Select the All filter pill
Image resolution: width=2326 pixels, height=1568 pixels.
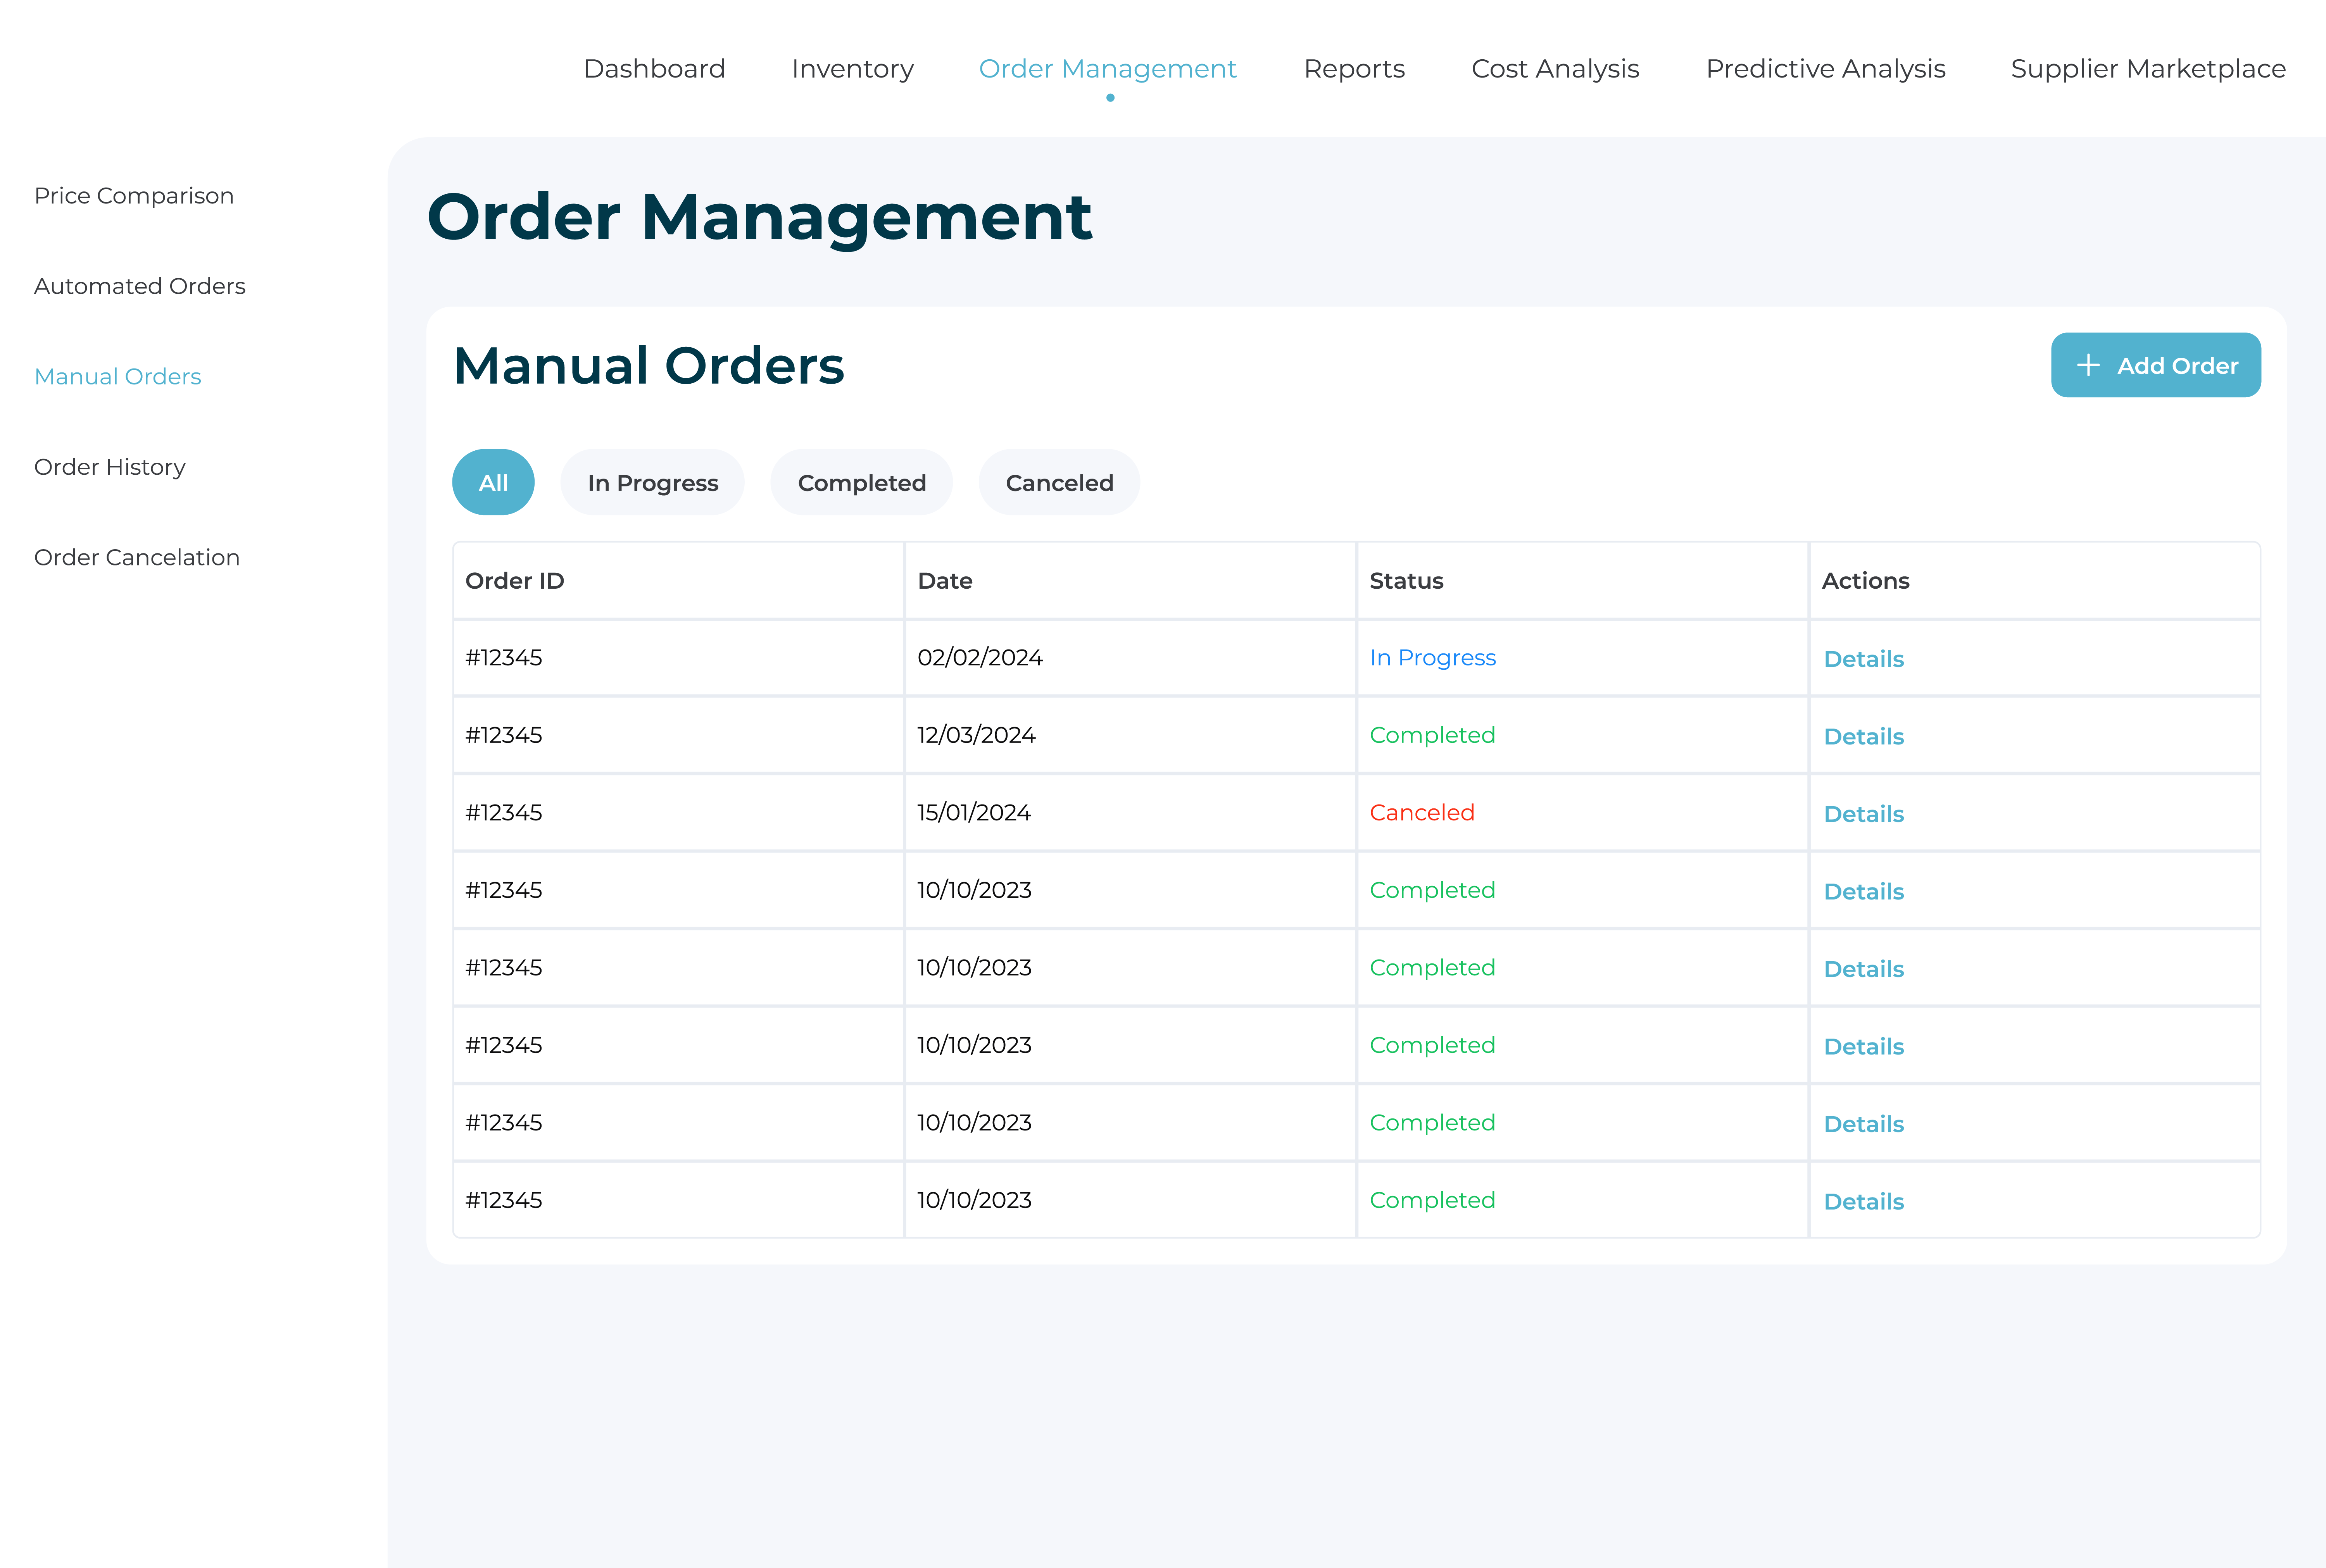[x=493, y=483]
